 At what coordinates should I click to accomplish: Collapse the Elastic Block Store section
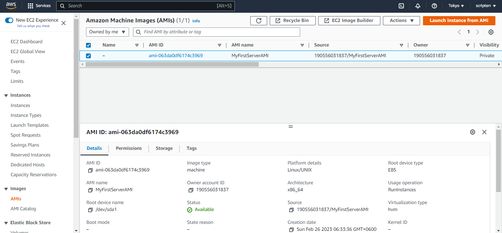[x=6, y=223]
